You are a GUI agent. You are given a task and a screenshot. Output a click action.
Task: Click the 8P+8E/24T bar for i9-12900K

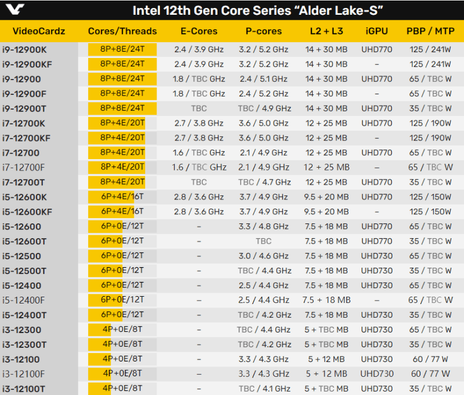point(122,49)
